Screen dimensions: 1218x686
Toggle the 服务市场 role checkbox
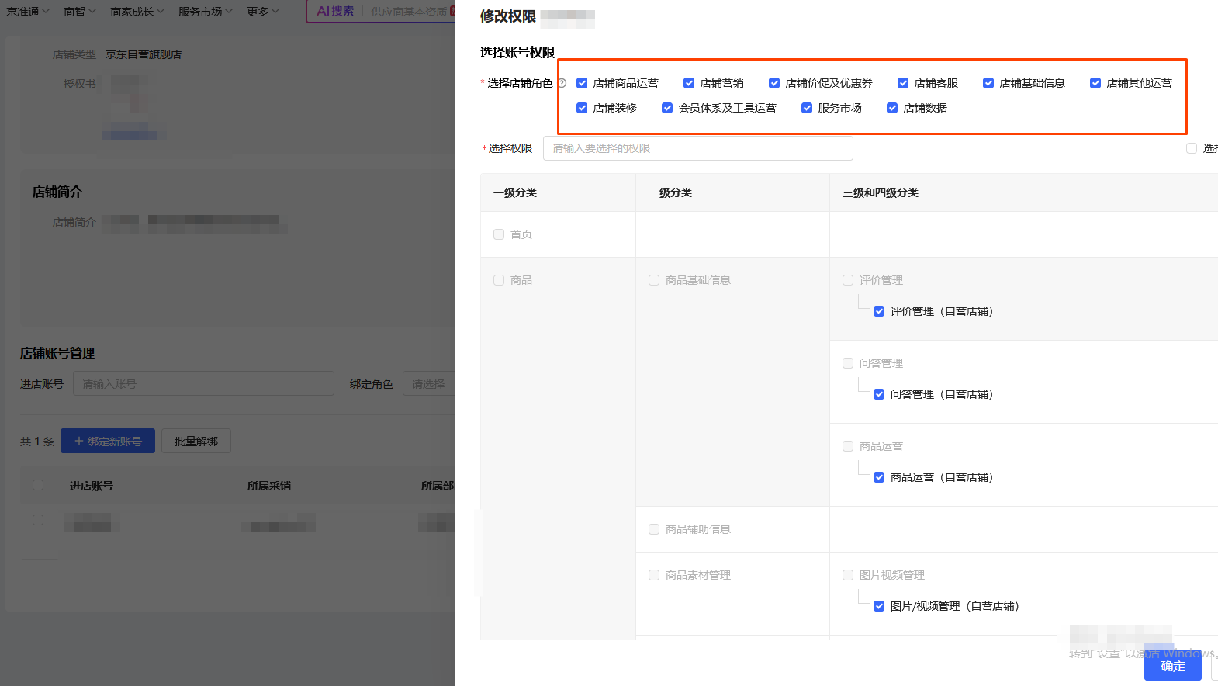click(x=807, y=108)
